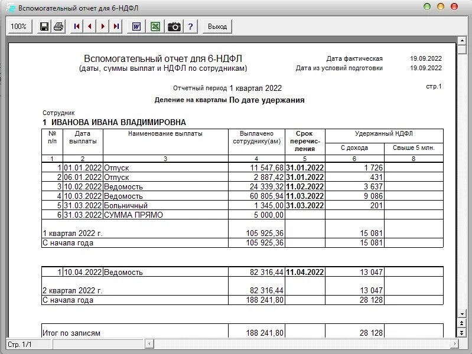472x354 pixels.
Task: Click the 100% zoom button
Action: click(19, 27)
